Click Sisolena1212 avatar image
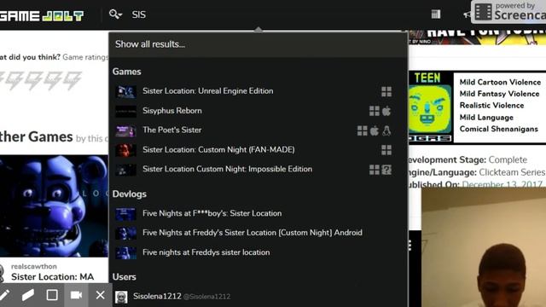546x307 pixels. tap(121, 297)
